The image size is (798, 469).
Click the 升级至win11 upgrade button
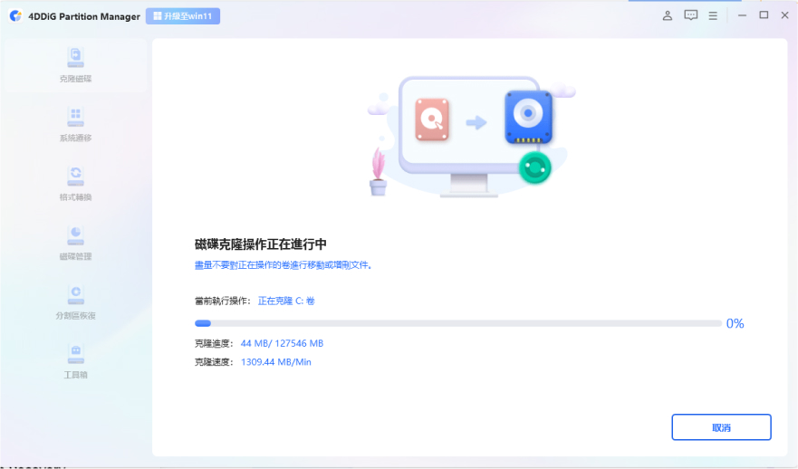coord(183,16)
